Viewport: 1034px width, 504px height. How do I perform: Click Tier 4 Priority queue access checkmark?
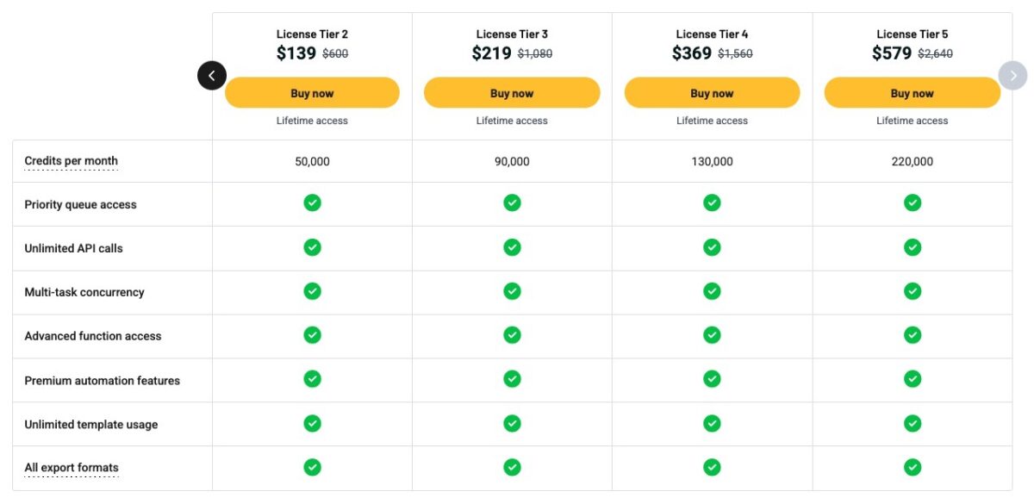[x=712, y=203]
